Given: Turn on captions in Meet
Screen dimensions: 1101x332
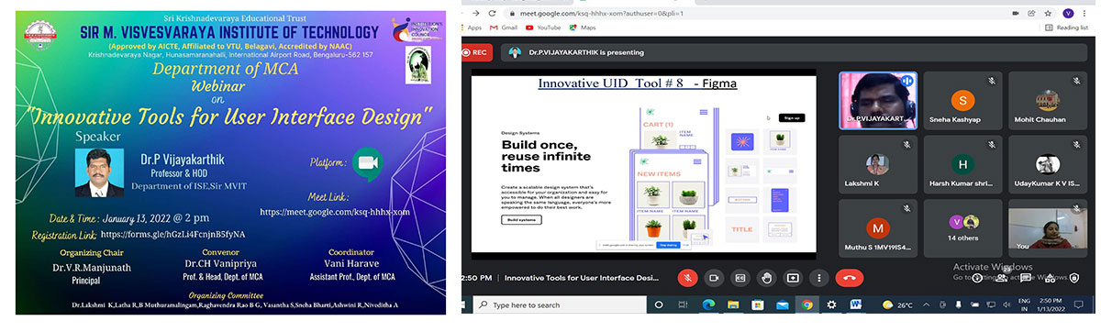Looking at the screenshot, I should point(740,277).
